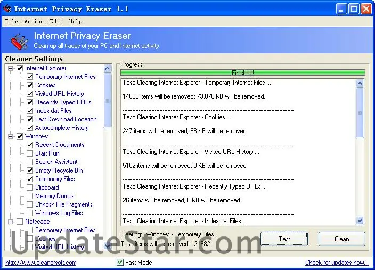Click the progress log scroll-up arrow
The width and height of the screenshot is (375, 270).
click(x=360, y=83)
